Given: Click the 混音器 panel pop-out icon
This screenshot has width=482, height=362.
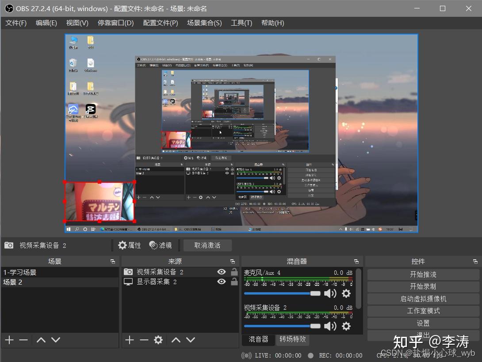Looking at the screenshot, I should click(356, 261).
